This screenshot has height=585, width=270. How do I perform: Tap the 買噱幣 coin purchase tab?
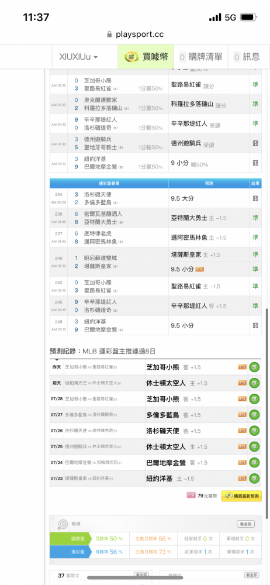[x=146, y=57]
